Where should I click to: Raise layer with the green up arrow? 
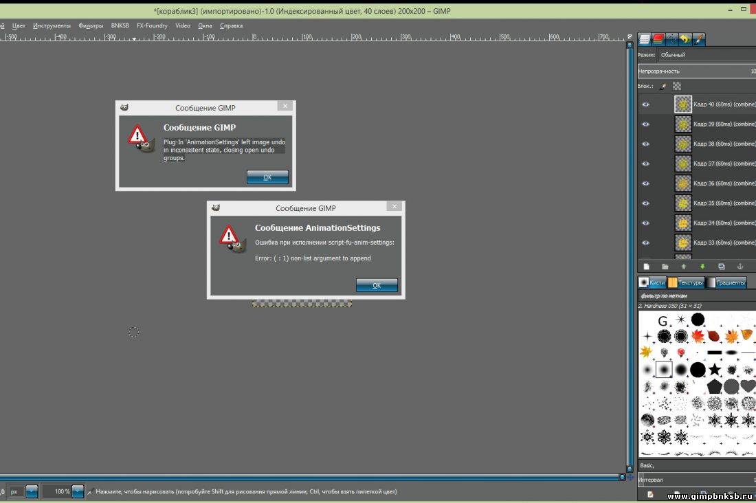684,266
